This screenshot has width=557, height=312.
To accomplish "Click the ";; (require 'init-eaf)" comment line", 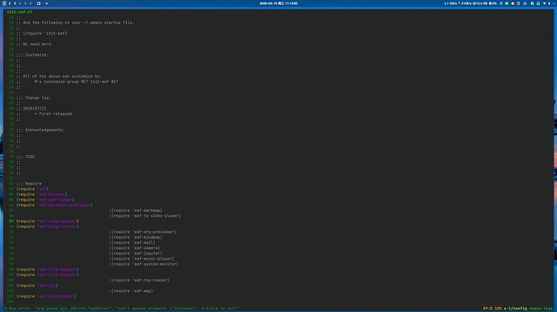I will (x=41, y=33).
